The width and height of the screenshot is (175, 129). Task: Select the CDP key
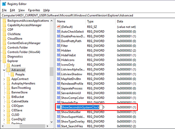pyautogui.click(x=10, y=30)
